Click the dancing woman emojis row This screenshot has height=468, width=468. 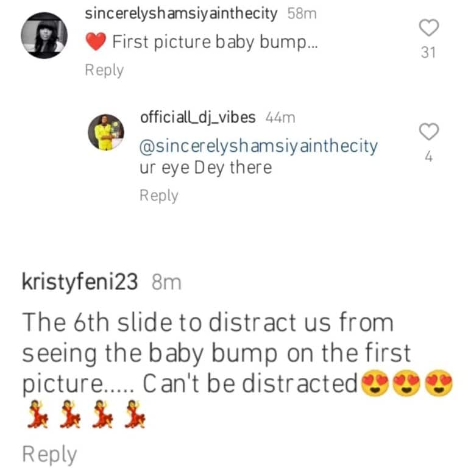(x=85, y=417)
